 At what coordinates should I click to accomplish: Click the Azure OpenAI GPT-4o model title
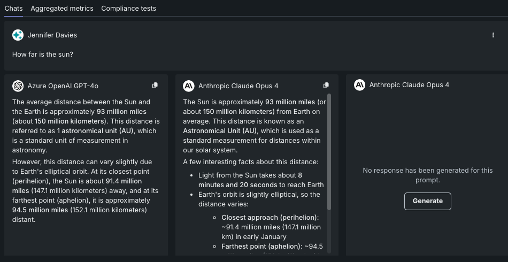(63, 86)
